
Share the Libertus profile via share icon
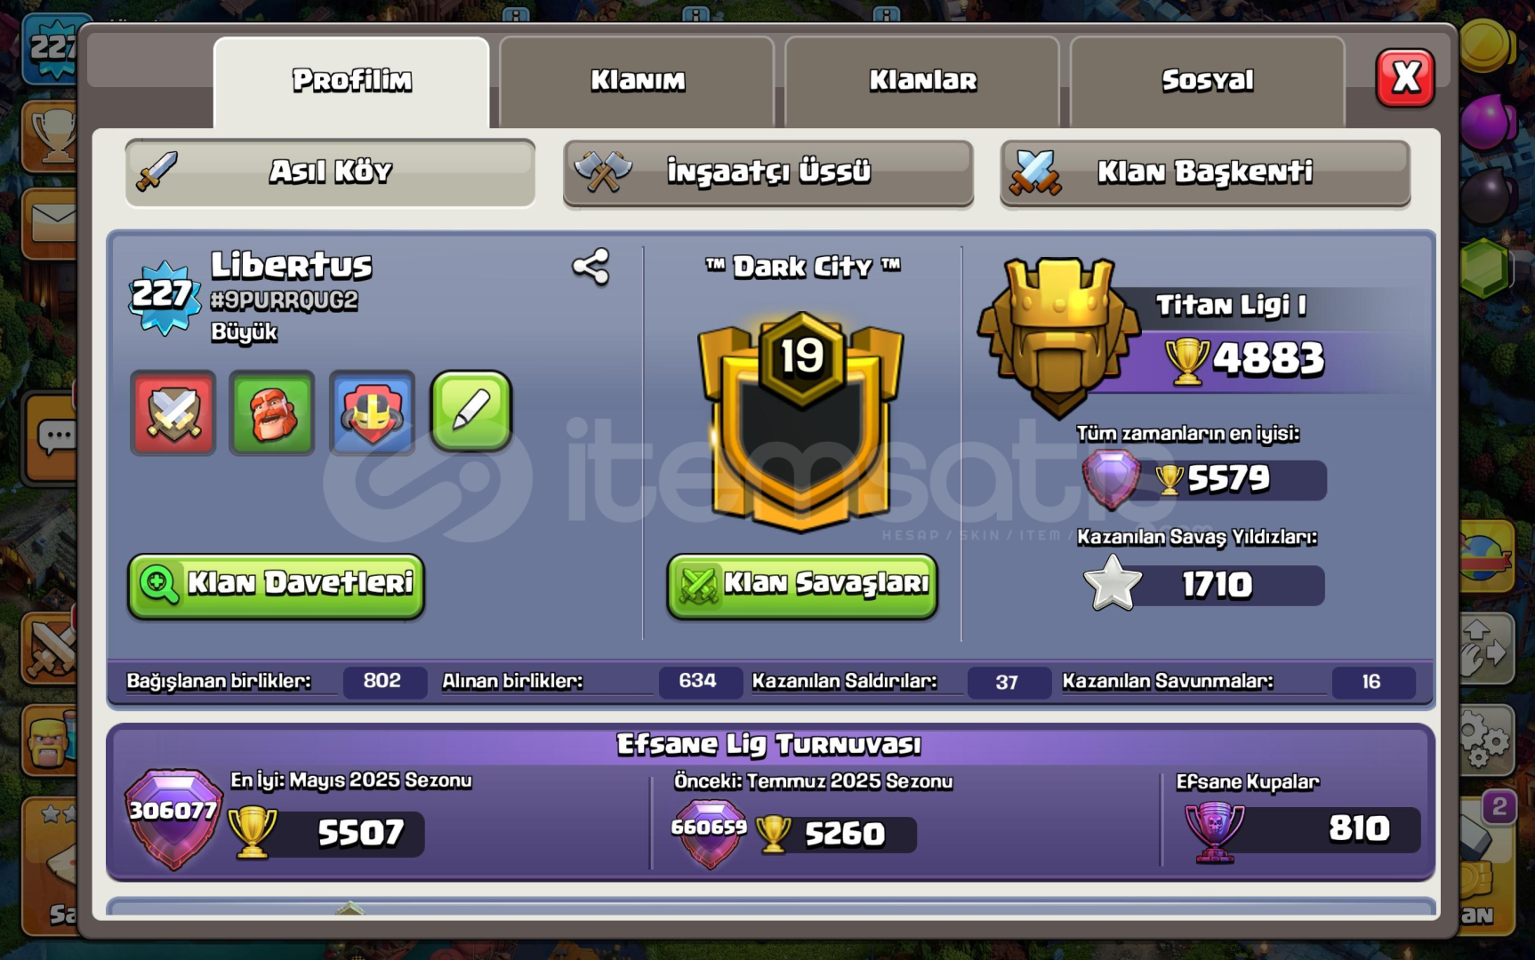pos(591,267)
